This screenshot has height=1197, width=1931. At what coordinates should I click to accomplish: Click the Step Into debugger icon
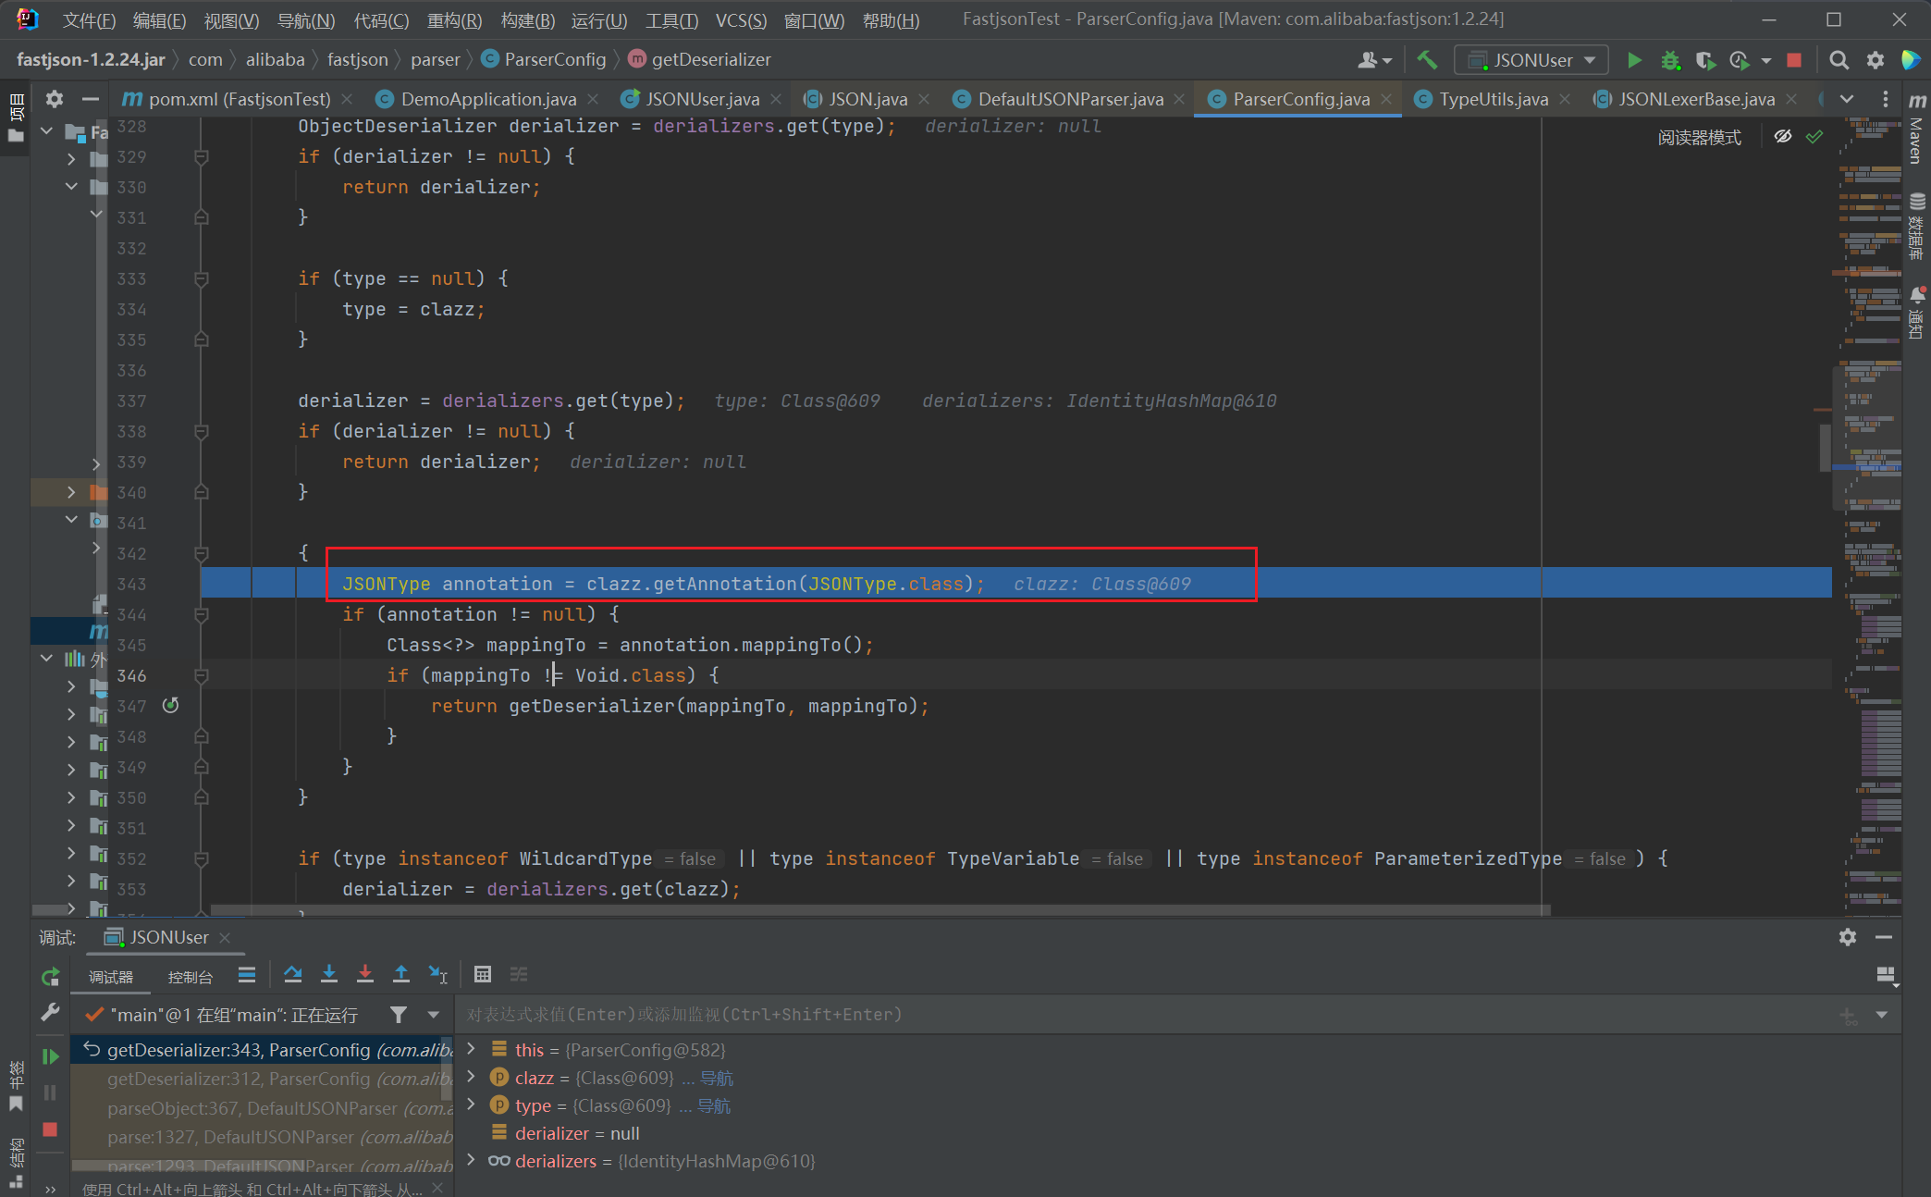[x=329, y=974]
